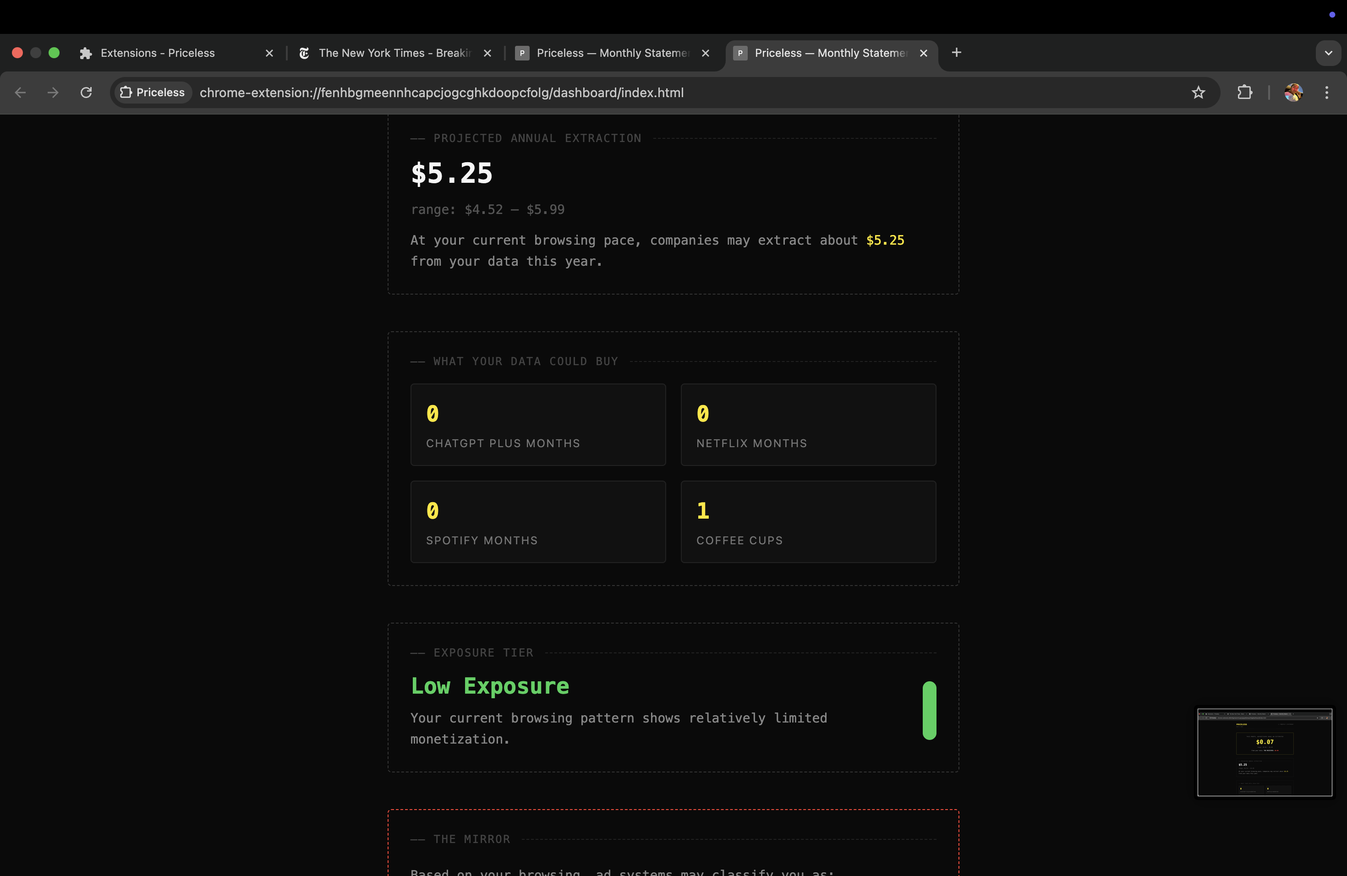Open a new tab with plus button
Screen dimensions: 1347x876
pyautogui.click(x=957, y=53)
